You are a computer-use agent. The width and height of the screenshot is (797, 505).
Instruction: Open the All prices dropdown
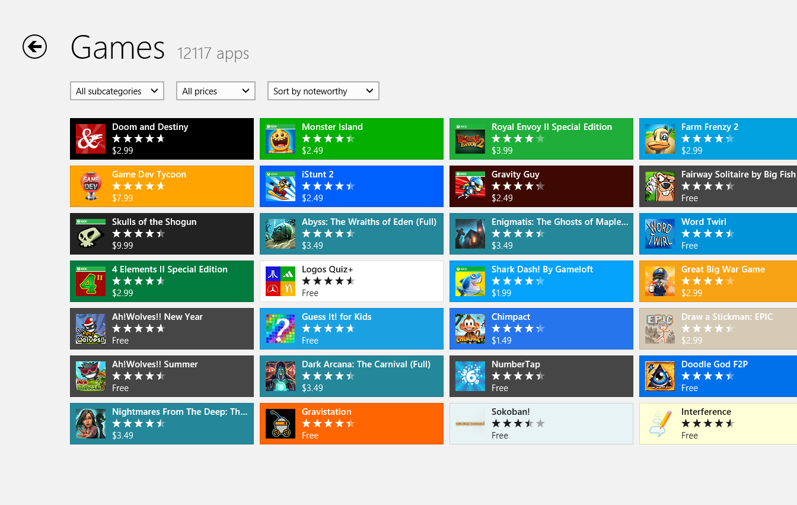click(x=215, y=91)
